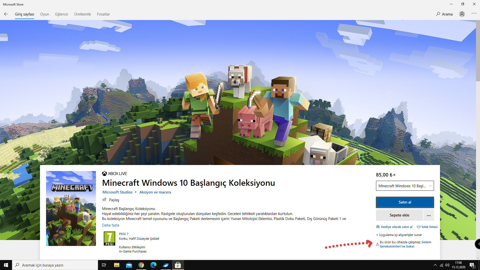The height and width of the screenshot is (270, 480).
Task: Open the Fırsatlar tab
Action: [x=103, y=14]
